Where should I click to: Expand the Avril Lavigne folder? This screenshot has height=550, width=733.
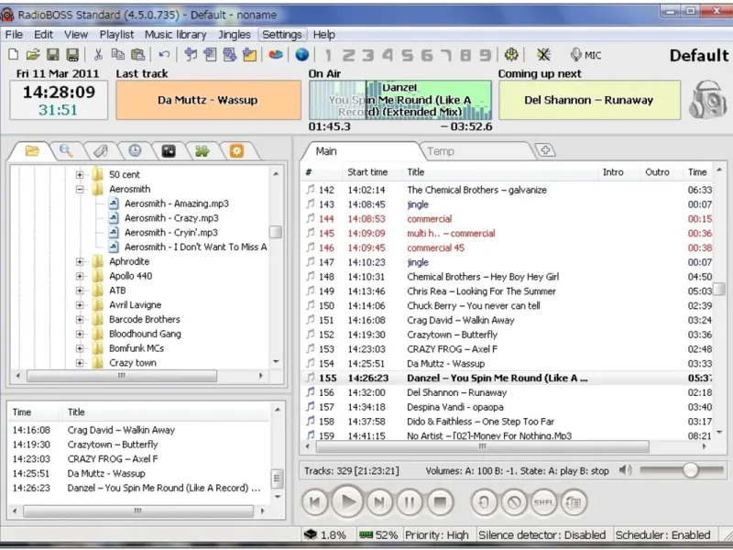coord(80,305)
